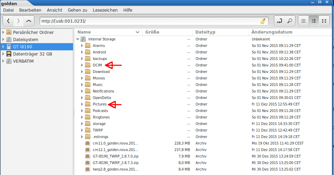Click the Persönlicher Ordner home icon

click(x=9, y=32)
